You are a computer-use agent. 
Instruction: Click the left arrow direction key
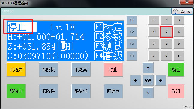136,80
